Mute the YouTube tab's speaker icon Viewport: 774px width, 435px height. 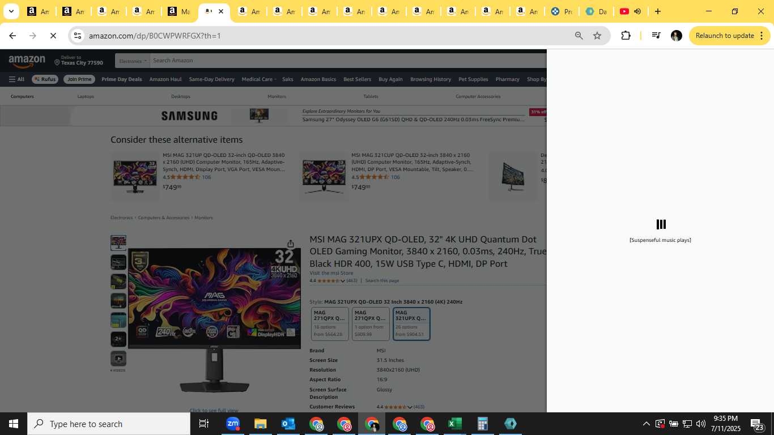click(x=637, y=11)
